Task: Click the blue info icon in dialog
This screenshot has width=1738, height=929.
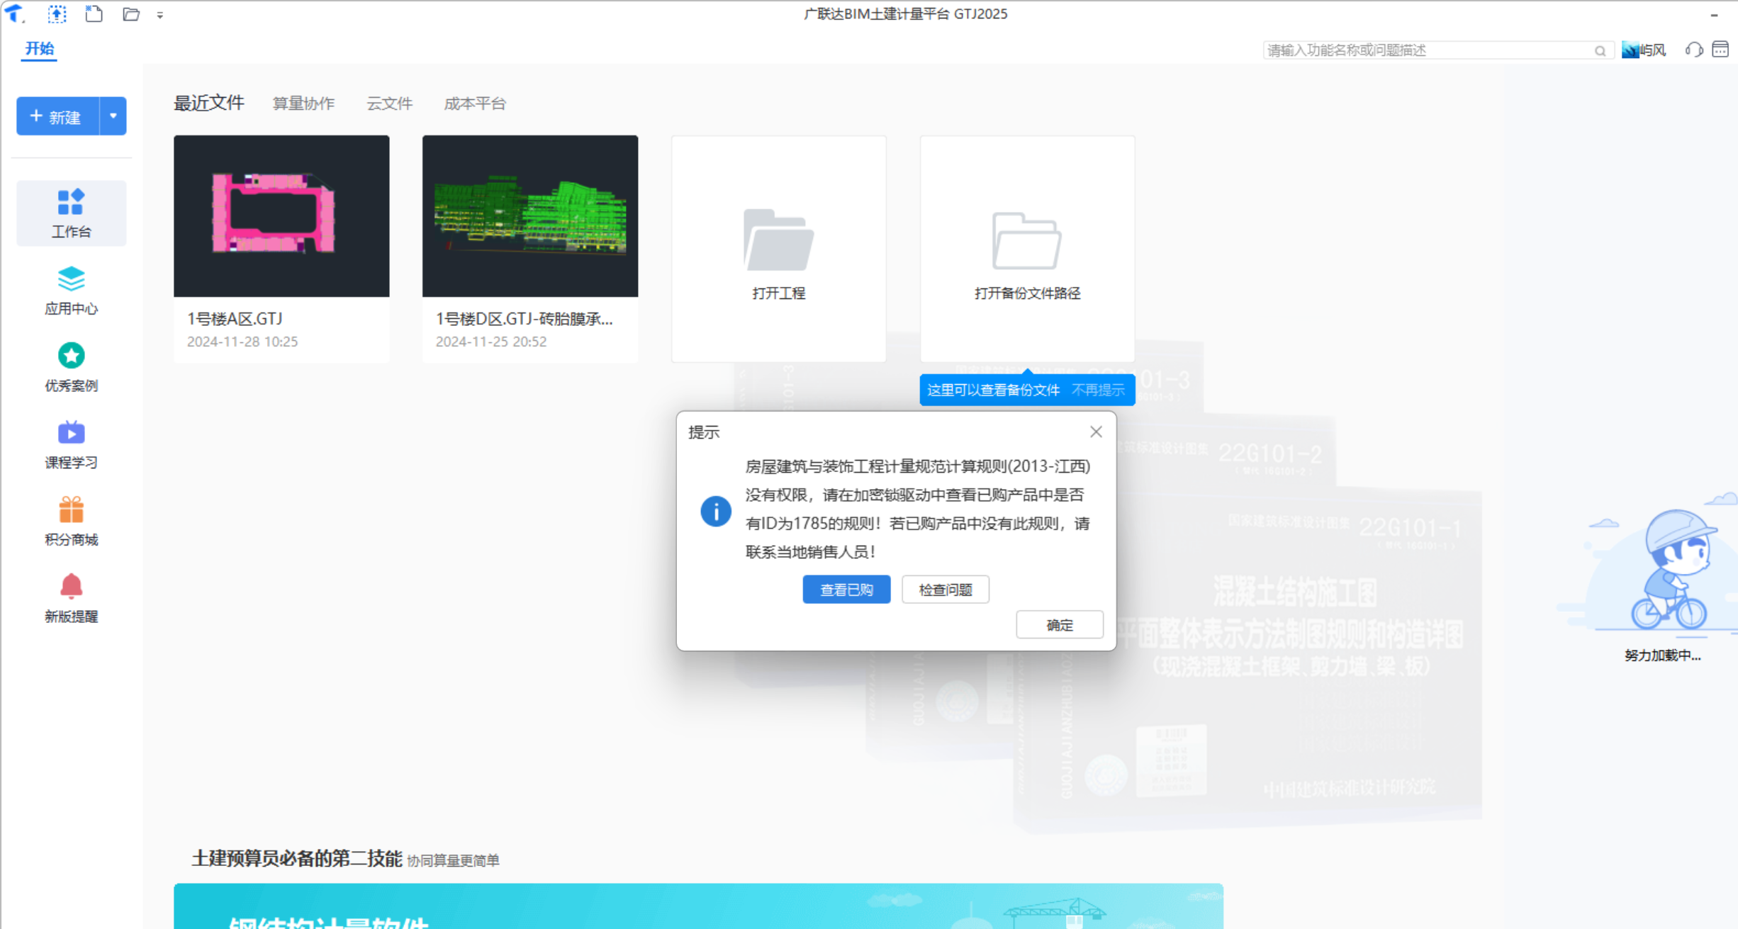Action: pyautogui.click(x=716, y=511)
